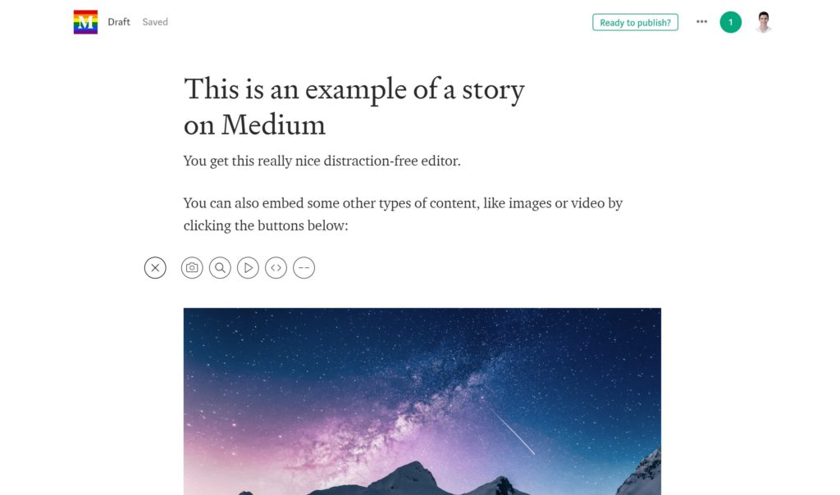Viewport: 840px width, 495px height.
Task: Click the text "clicking the buttons below:"
Action: click(x=266, y=225)
